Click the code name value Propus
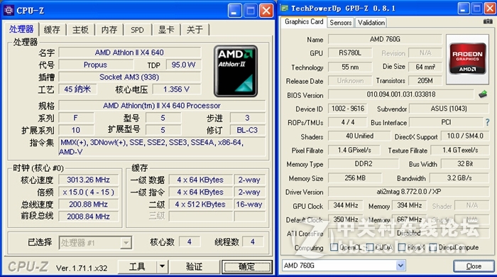The image size is (497, 277). 96,65
